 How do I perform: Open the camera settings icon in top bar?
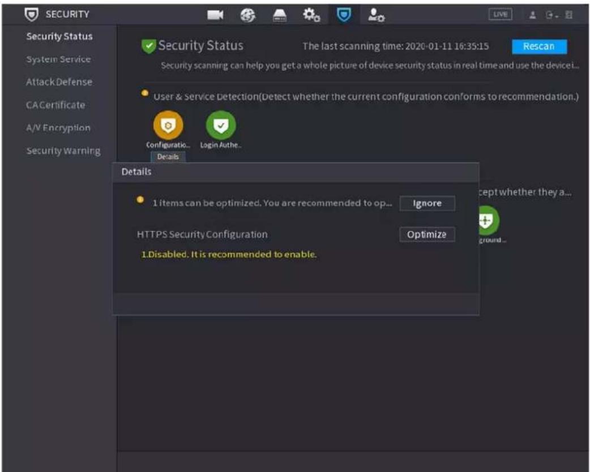(x=215, y=15)
